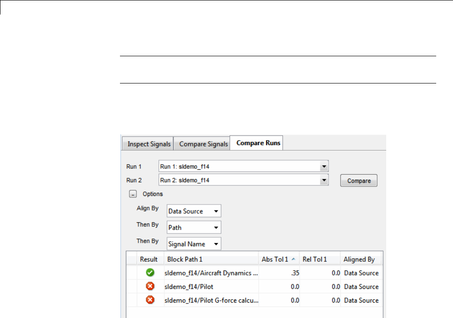This screenshot has width=453, height=318.
Task: Click failed icon for Pilot G-force row
Action: [150, 300]
